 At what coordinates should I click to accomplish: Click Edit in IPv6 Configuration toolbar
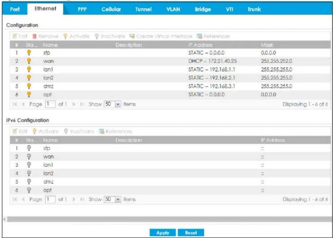tap(20, 132)
